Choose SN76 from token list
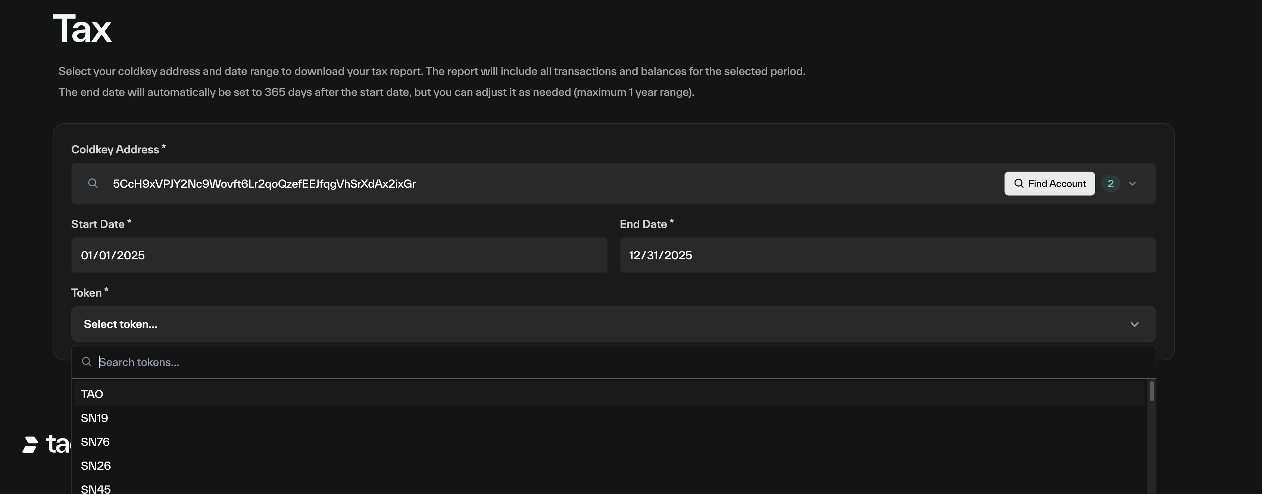 point(95,442)
